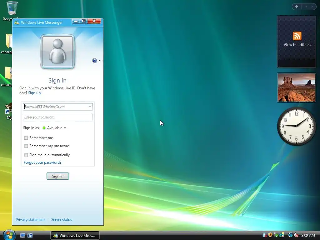Image resolution: width=320 pixels, height=240 pixels.
Task: Open the blue Help question mark icon
Action: (x=94, y=61)
